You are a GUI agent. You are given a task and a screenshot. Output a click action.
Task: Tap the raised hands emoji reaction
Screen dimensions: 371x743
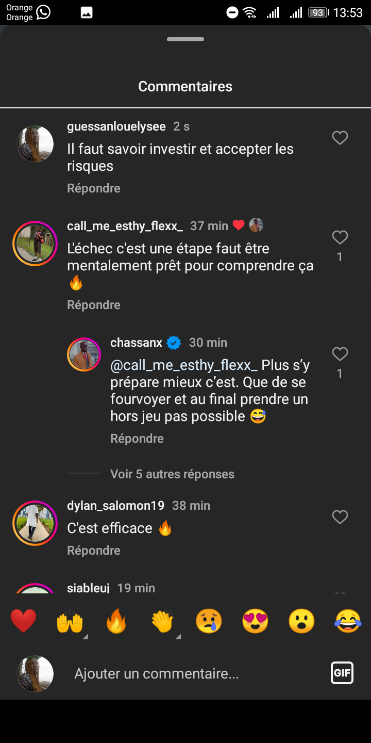point(70,621)
